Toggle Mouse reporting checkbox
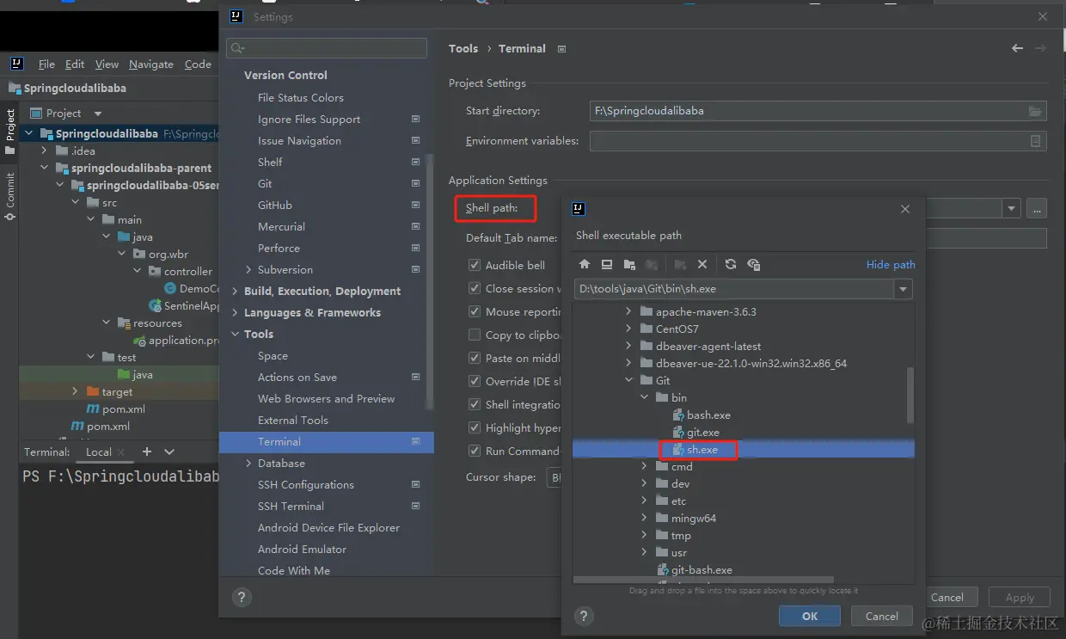This screenshot has width=1066, height=639. point(475,311)
